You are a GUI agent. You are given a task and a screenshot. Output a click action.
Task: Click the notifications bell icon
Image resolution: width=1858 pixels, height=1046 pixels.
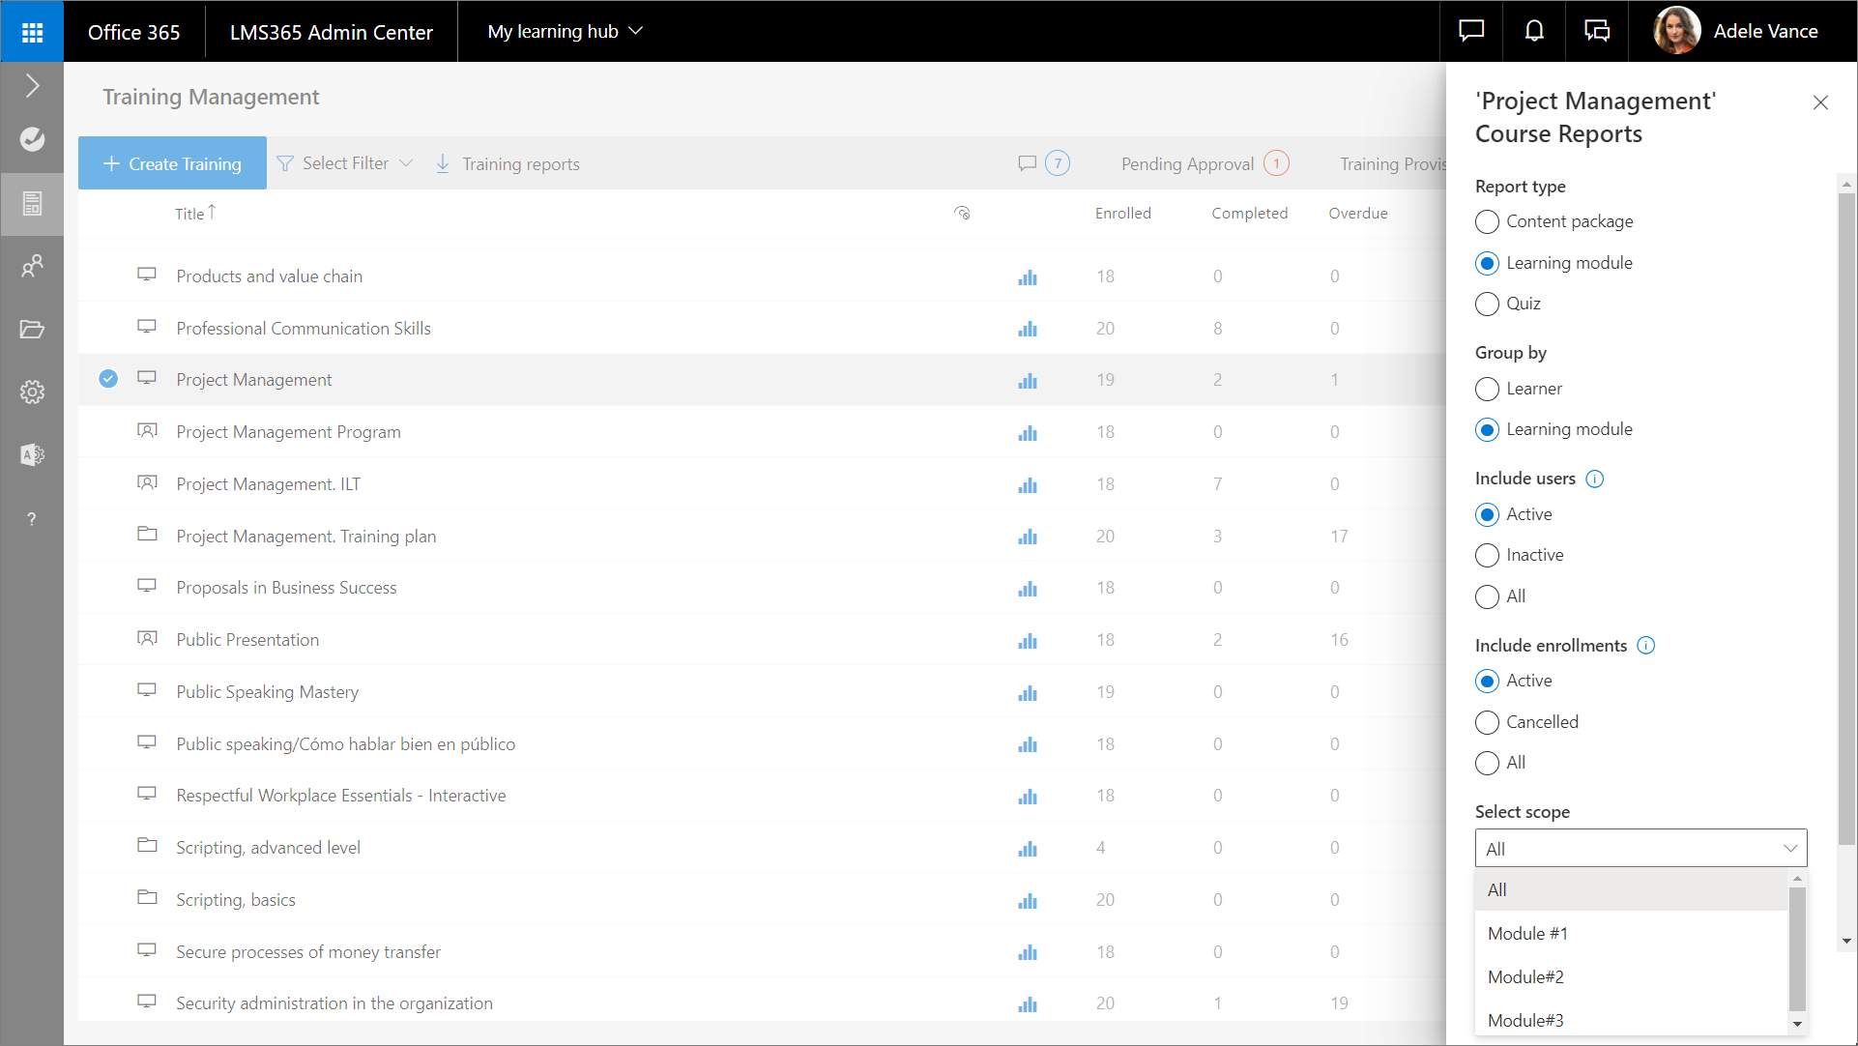pos(1533,32)
